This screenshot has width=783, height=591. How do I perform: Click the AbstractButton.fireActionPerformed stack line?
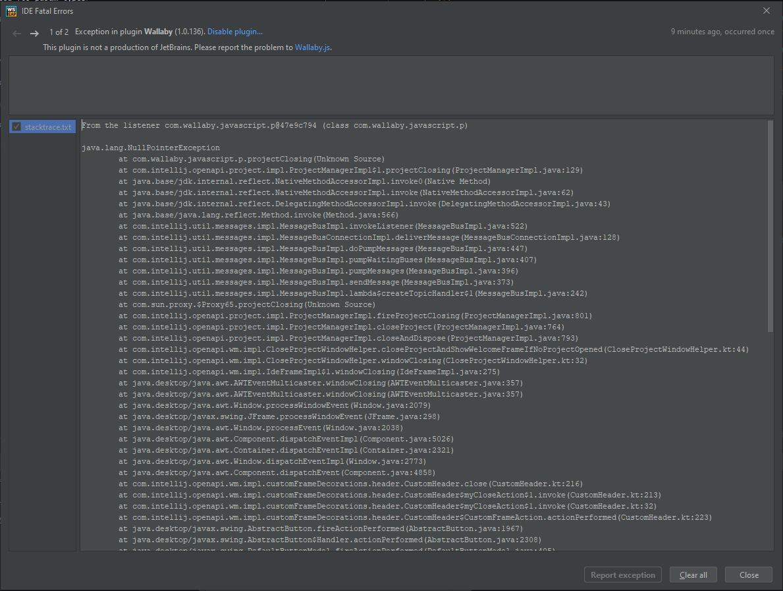click(321, 528)
